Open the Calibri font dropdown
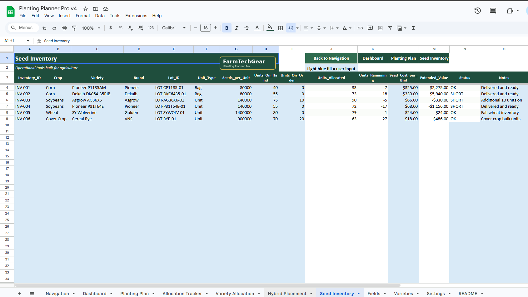 pyautogui.click(x=174, y=28)
